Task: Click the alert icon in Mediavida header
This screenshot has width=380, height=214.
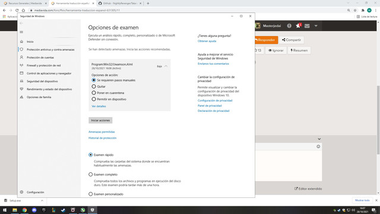Action: 289,26
